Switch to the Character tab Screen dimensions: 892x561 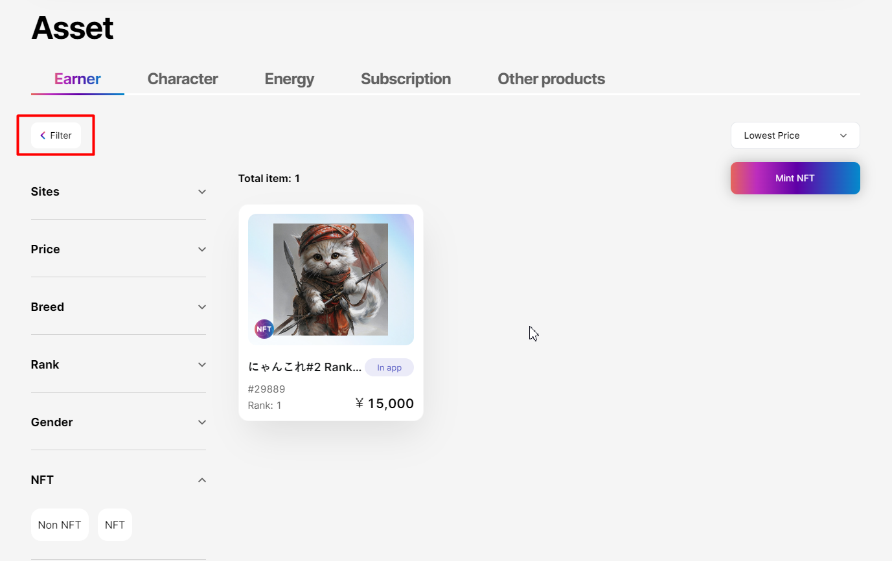point(183,79)
